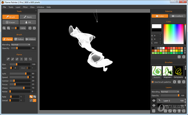Open the Brush Blending mode dropdown
This screenshot has height=115, width=188.
tap(21, 45)
